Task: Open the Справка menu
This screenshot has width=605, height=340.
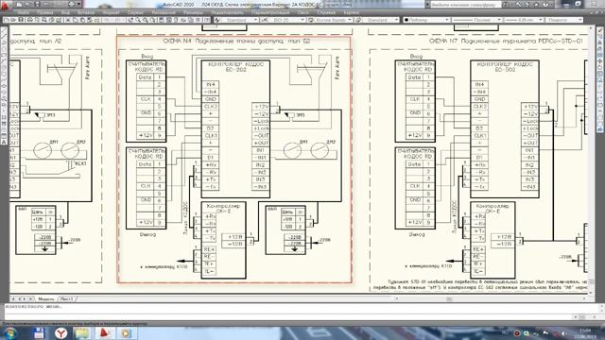Action: pos(326,12)
